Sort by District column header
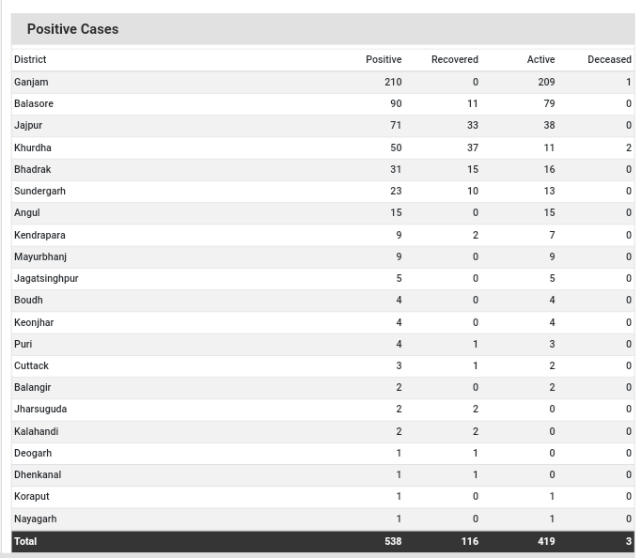Image resolution: width=642 pixels, height=558 pixels. coord(30,59)
